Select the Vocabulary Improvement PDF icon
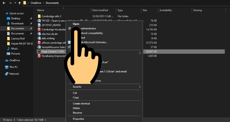 (39, 56)
